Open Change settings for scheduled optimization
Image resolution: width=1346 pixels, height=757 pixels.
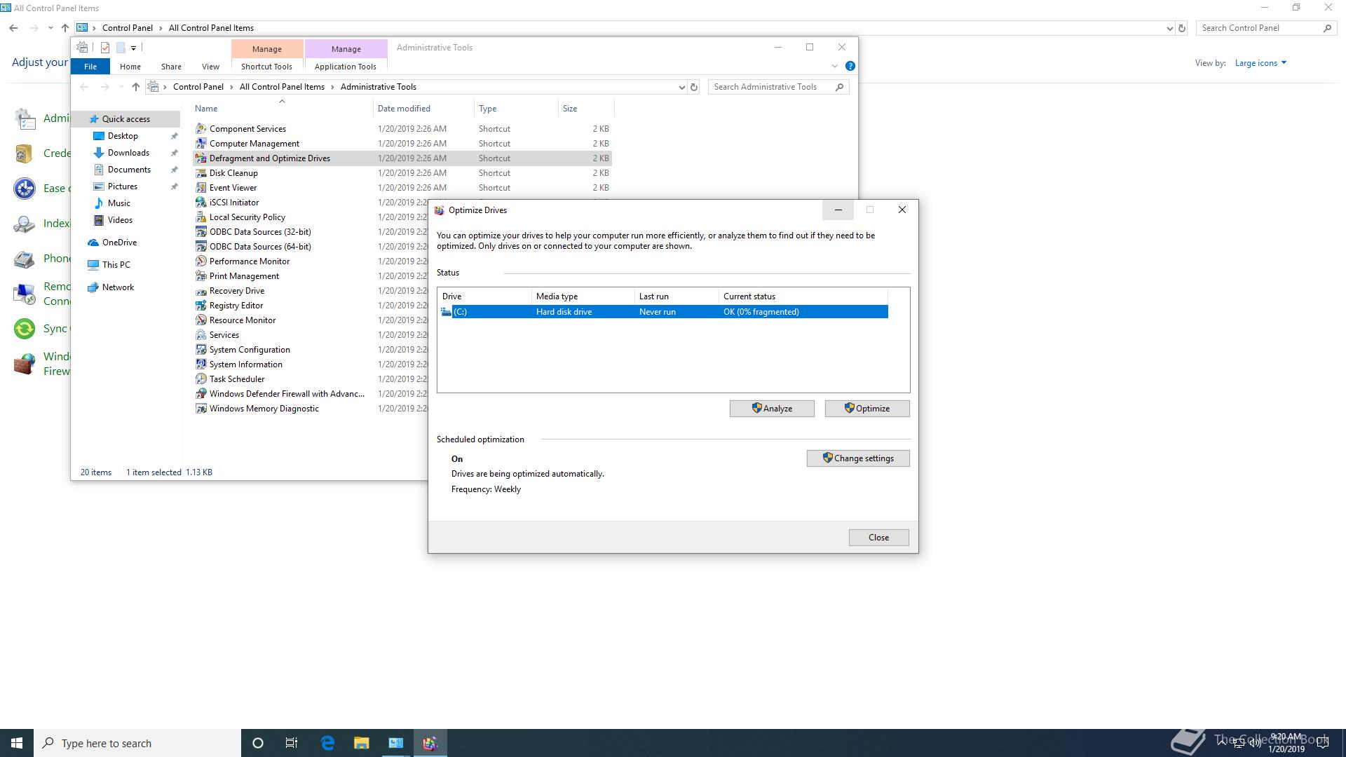(x=858, y=458)
